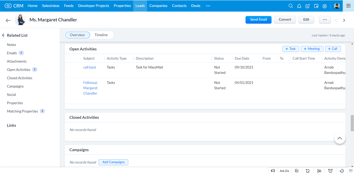354x173 pixels.
Task: Click the Edit button
Action: tap(306, 20)
